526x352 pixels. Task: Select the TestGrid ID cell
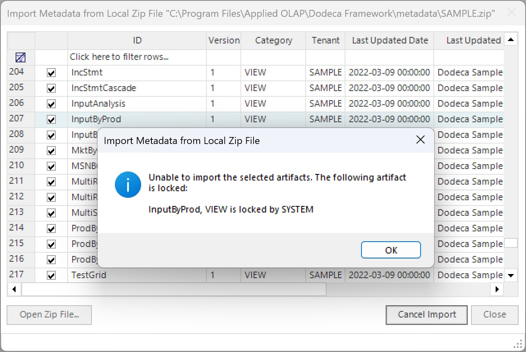click(x=137, y=275)
